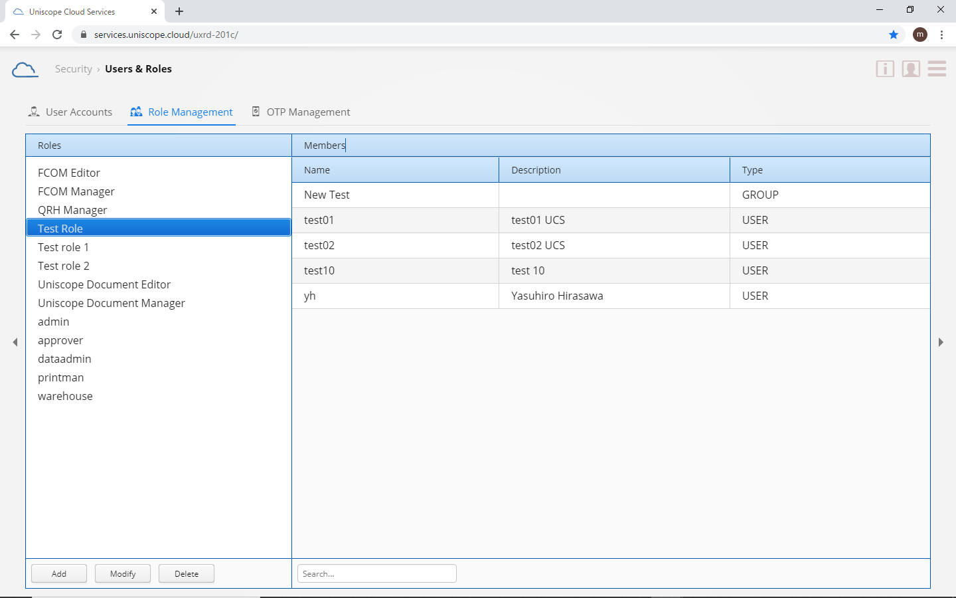Select the FCOM Manager role
Screen dimensions: 956x598
click(x=76, y=191)
